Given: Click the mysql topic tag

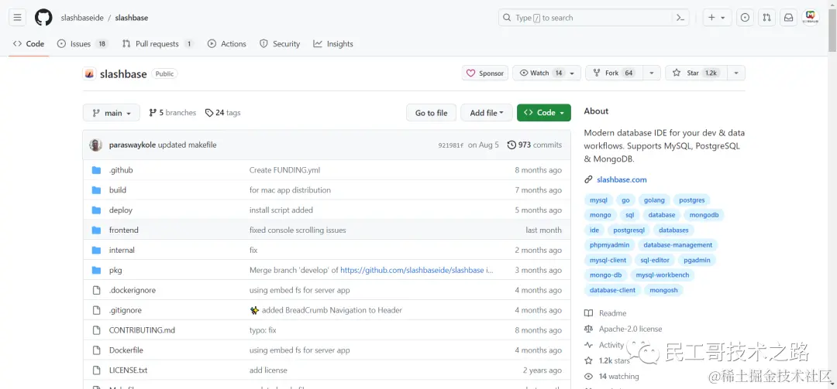Looking at the screenshot, I should [x=598, y=200].
